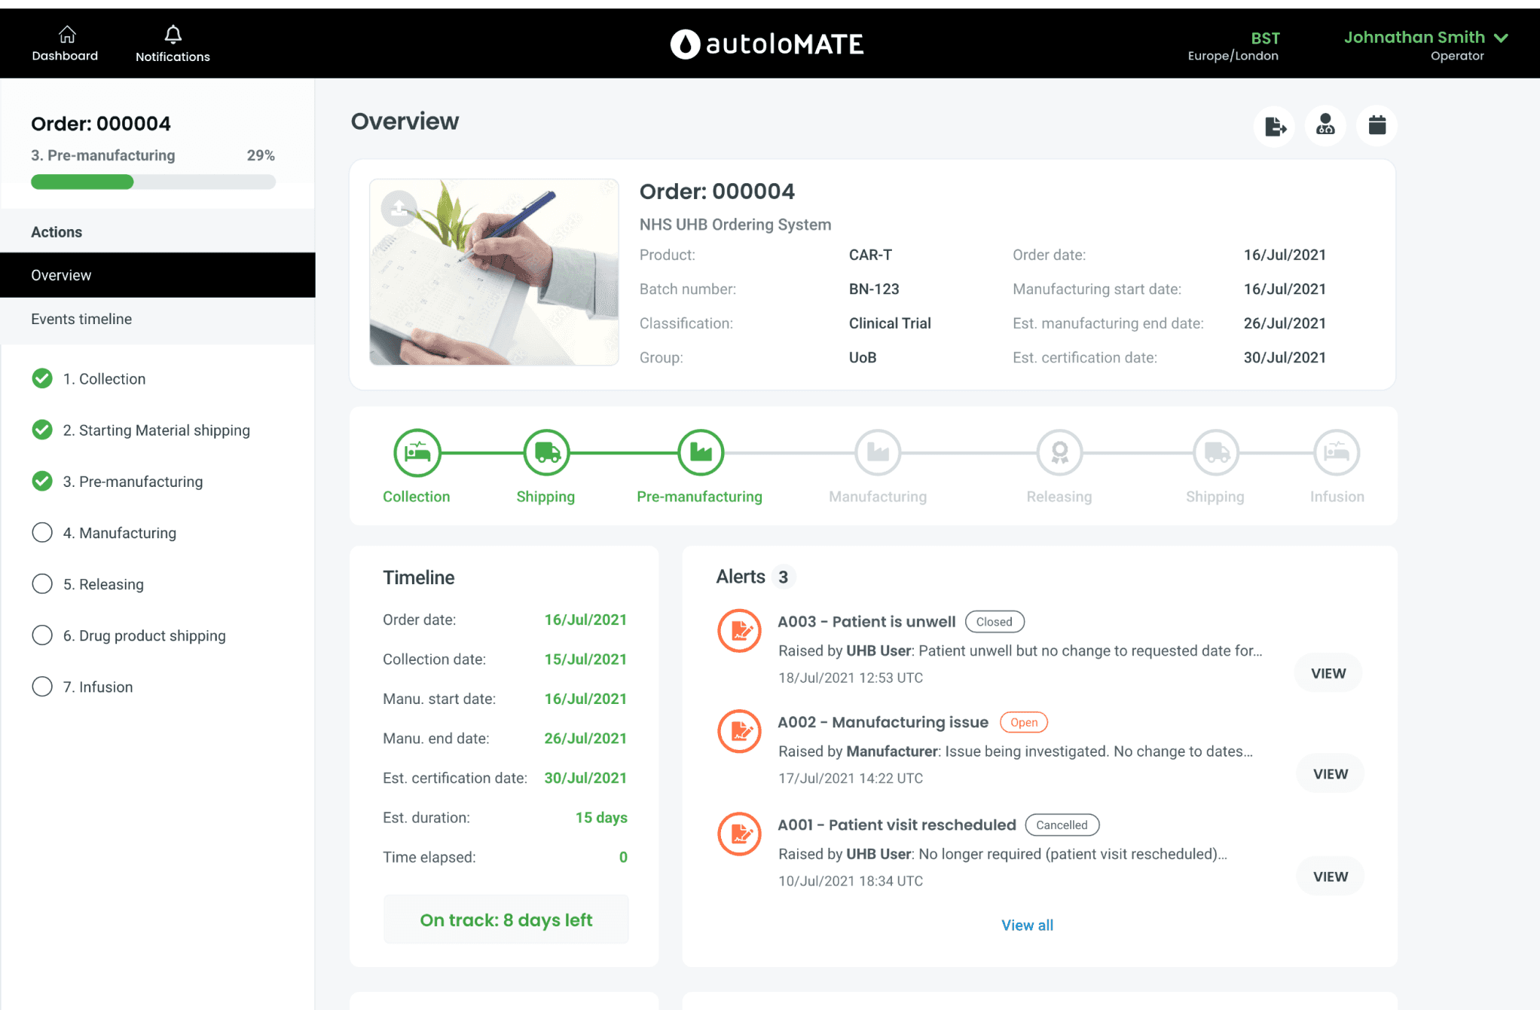Click the 1. Collection completed checkmark
This screenshot has height=1010, width=1540.
(x=42, y=378)
